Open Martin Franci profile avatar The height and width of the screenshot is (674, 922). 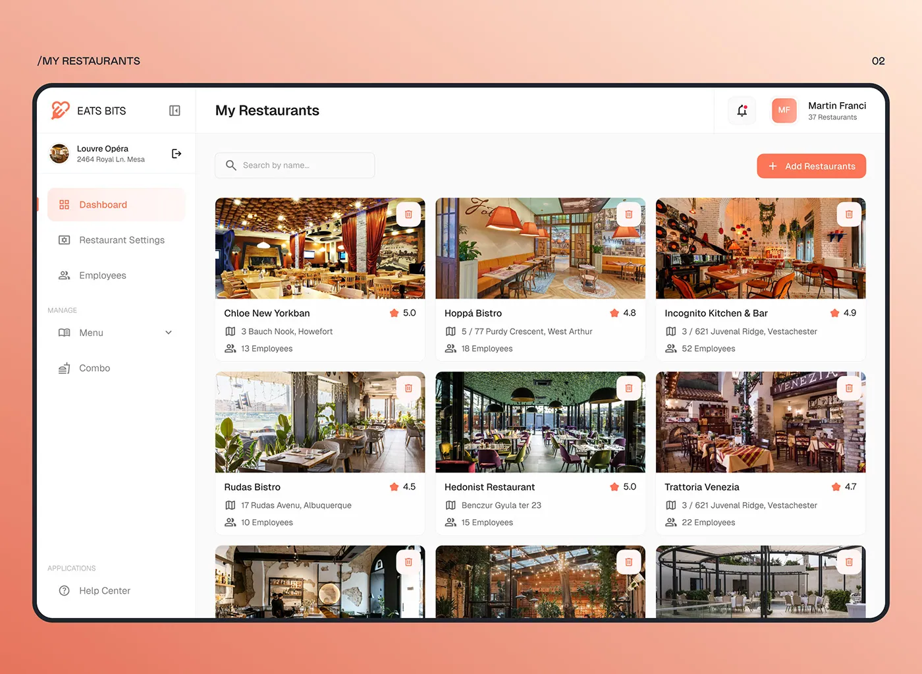(x=784, y=111)
